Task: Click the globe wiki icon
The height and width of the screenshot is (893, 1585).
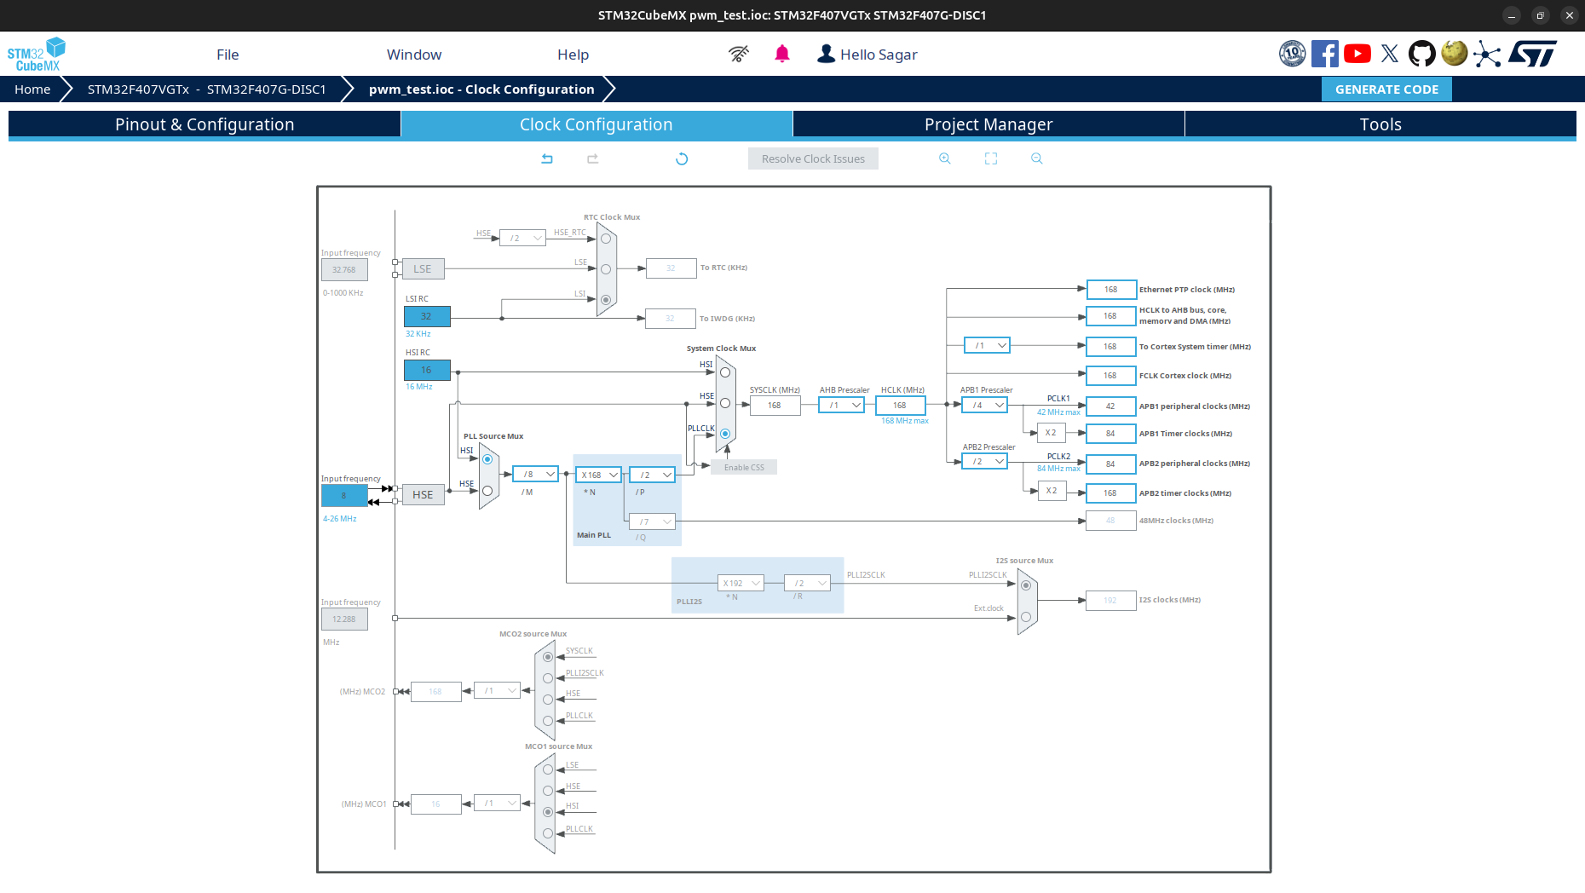Action: [1455, 54]
